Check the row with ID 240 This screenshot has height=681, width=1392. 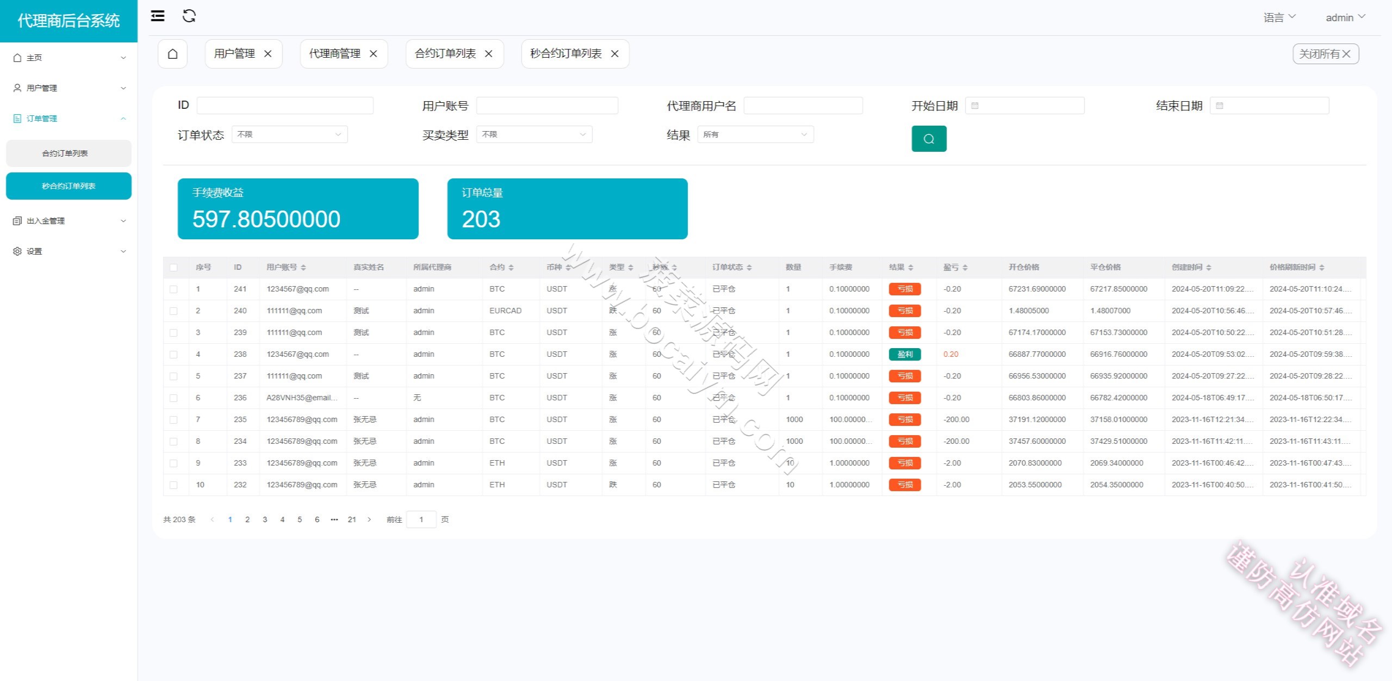173,311
